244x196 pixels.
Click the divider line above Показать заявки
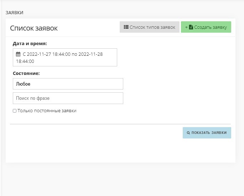tap(120, 124)
